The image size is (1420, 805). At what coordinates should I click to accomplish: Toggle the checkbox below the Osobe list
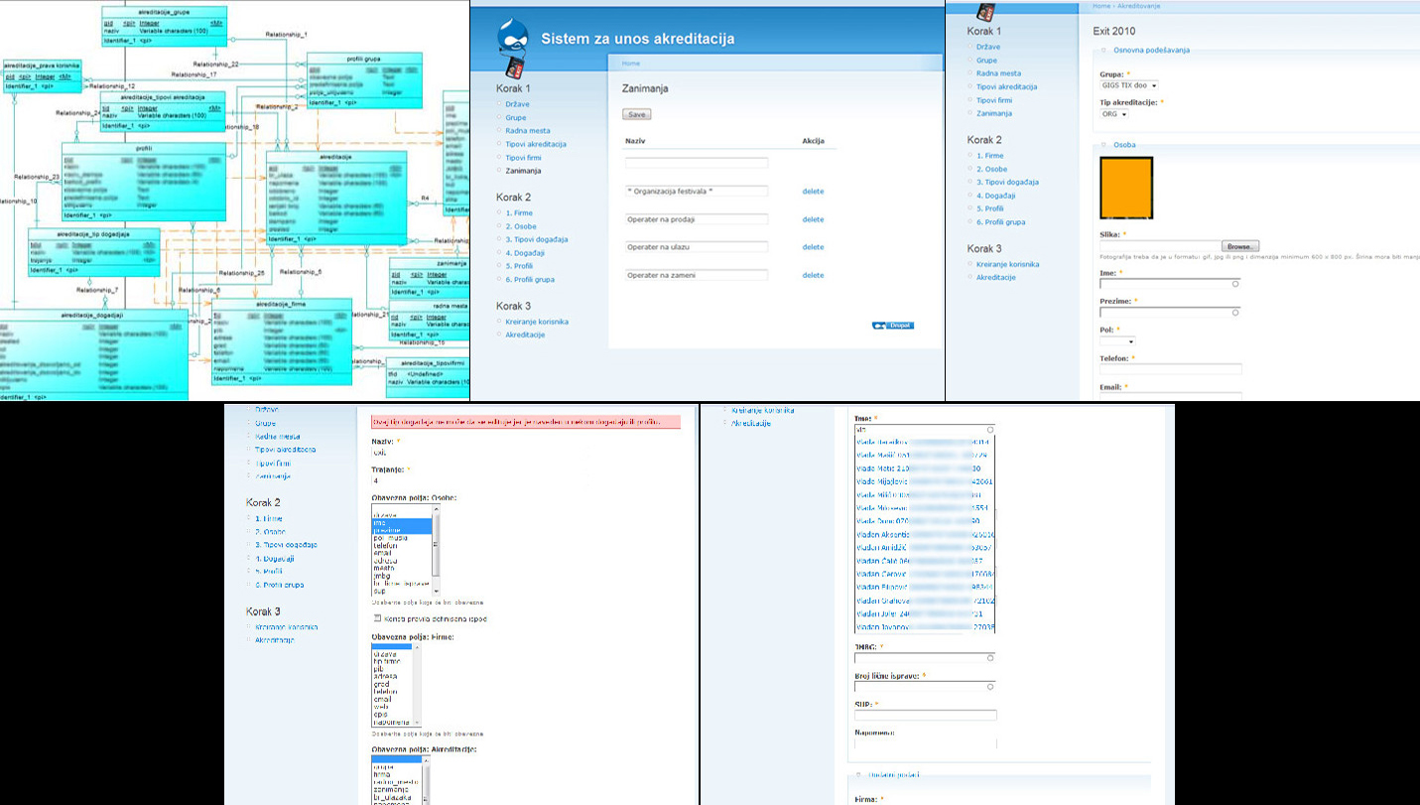tap(377, 618)
